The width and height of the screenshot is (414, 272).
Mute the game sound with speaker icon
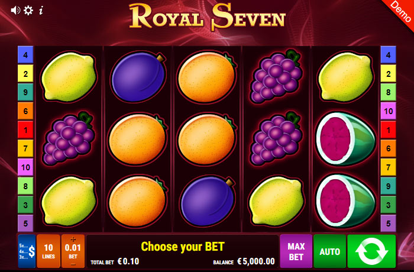[x=15, y=10]
